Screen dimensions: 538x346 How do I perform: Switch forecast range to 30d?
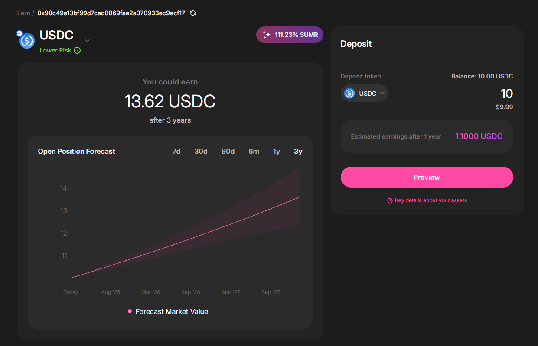pos(201,151)
